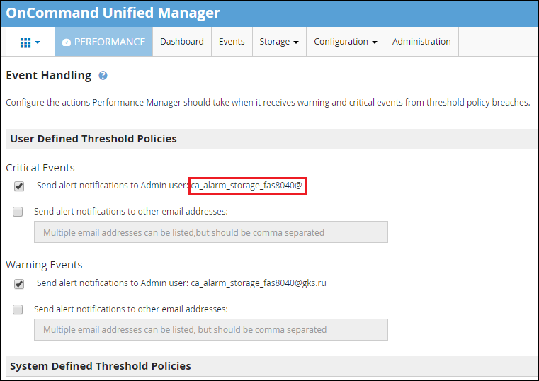Go to the Events tab
539x381 pixels.
(232, 42)
